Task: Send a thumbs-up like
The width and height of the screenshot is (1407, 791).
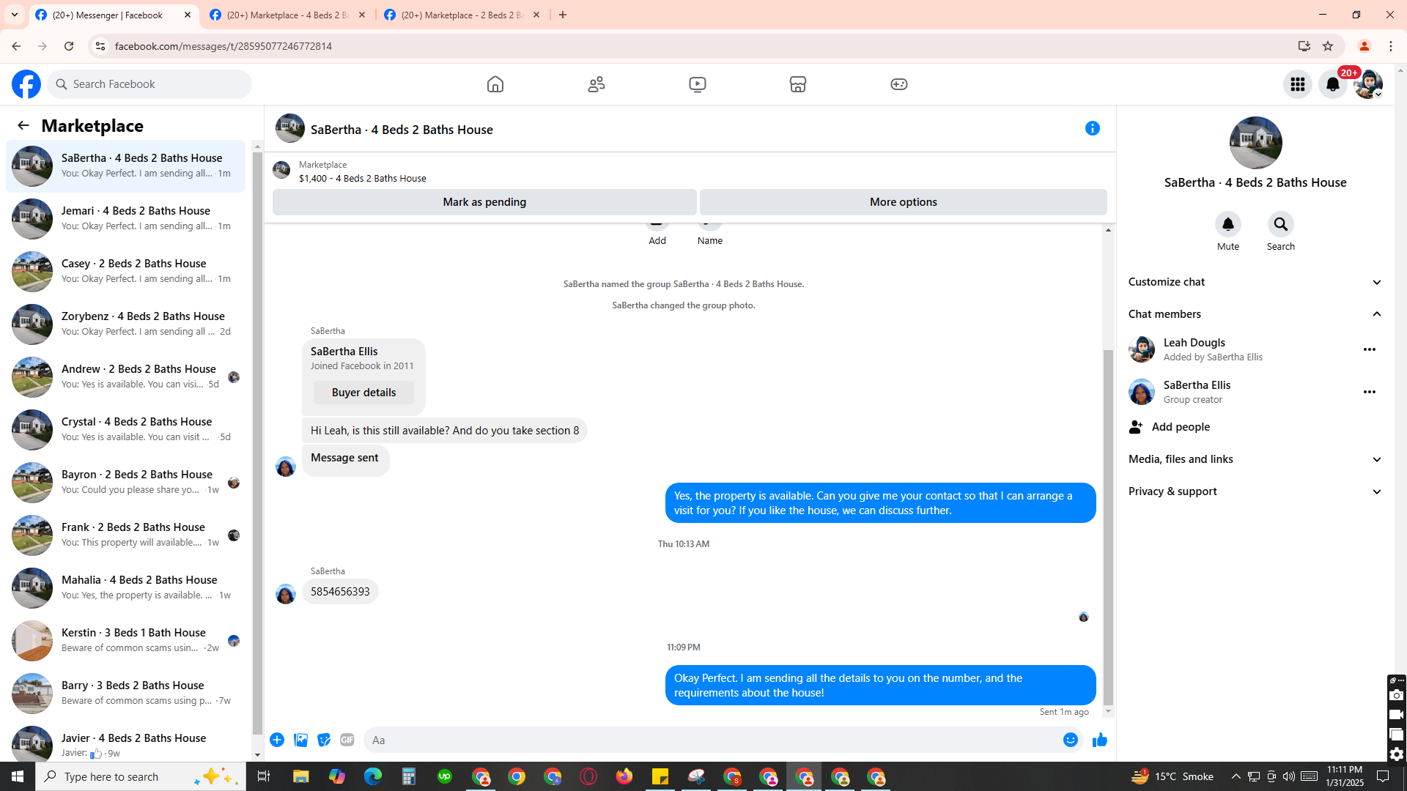Action: click(1099, 740)
